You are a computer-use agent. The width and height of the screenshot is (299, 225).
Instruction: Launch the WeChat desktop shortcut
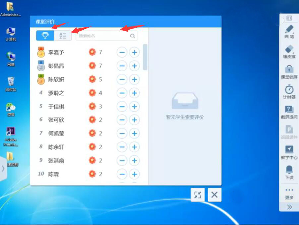pyautogui.click(x=11, y=110)
